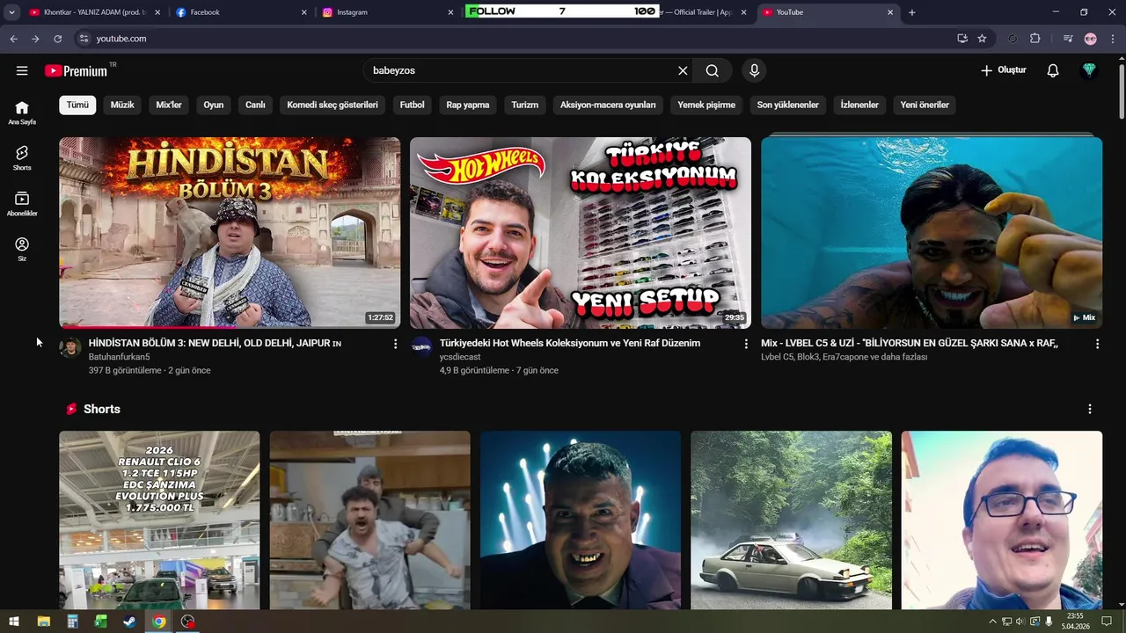Open Steam from the Windows taskbar

pyautogui.click(x=129, y=622)
